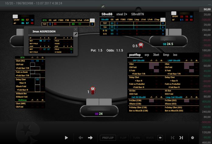The width and height of the screenshot is (212, 144).
Task: Skip to the next hand
Action: click(x=181, y=138)
